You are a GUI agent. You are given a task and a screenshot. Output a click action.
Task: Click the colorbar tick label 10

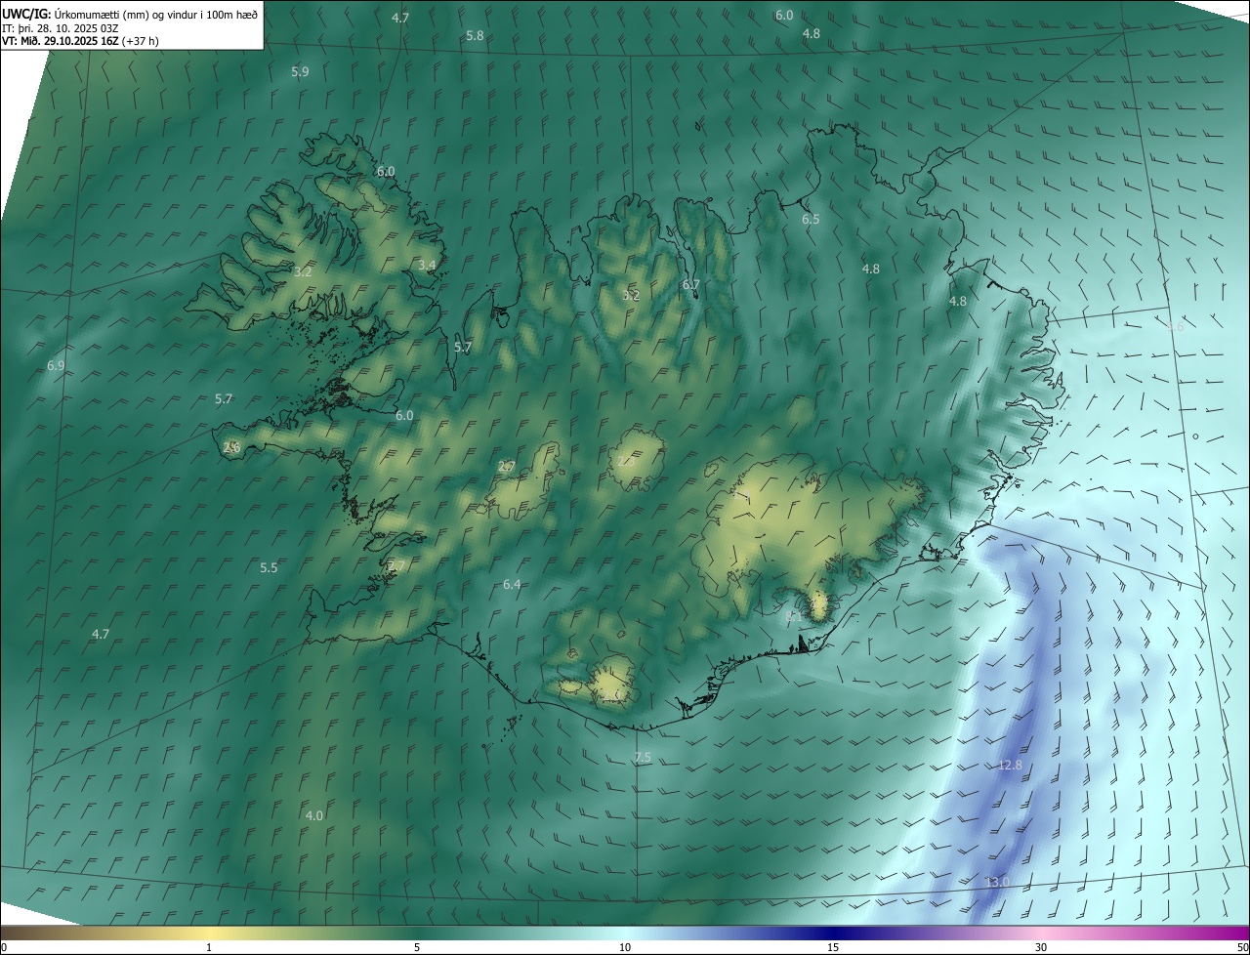(x=625, y=947)
